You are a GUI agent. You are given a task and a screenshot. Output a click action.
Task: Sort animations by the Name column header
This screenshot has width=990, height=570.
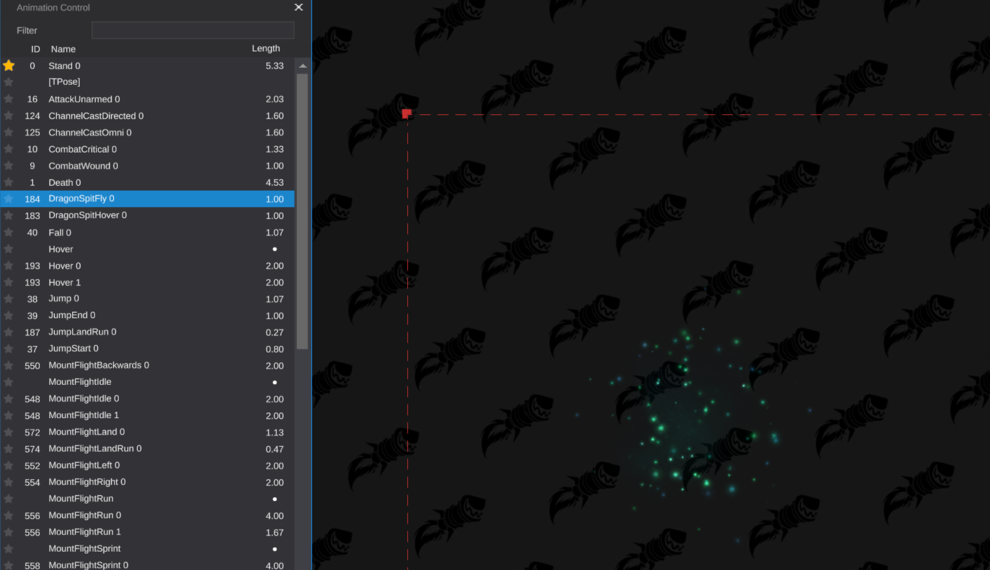click(x=63, y=49)
